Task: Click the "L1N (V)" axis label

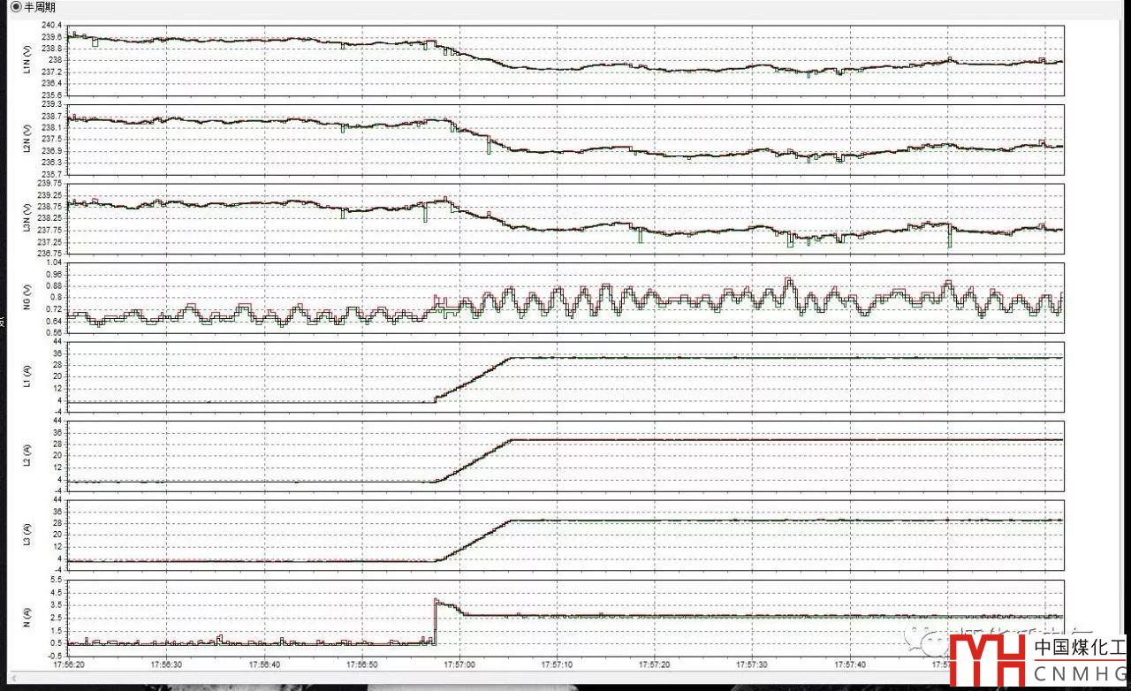Action: [28, 60]
